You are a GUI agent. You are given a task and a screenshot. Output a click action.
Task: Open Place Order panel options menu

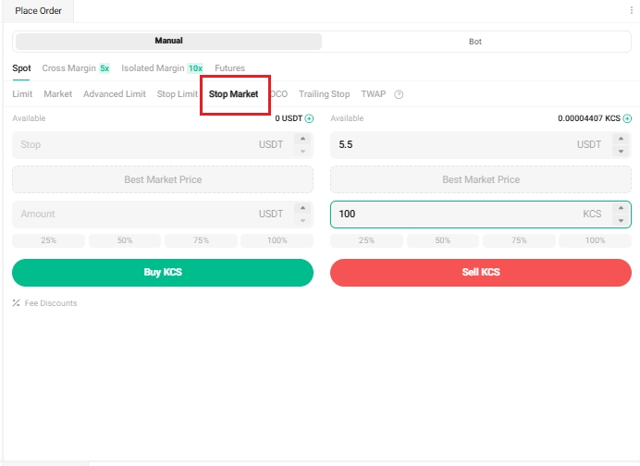pyautogui.click(x=632, y=10)
